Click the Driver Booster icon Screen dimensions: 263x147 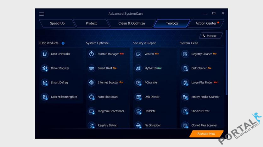point(45,68)
